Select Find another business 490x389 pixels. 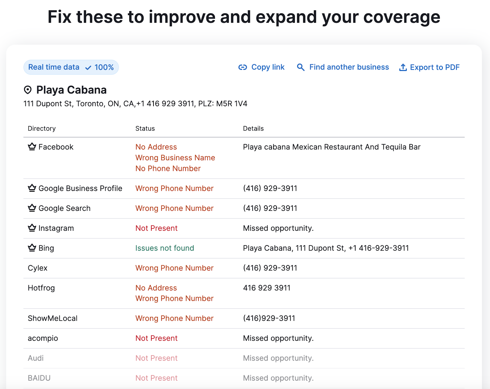349,67
